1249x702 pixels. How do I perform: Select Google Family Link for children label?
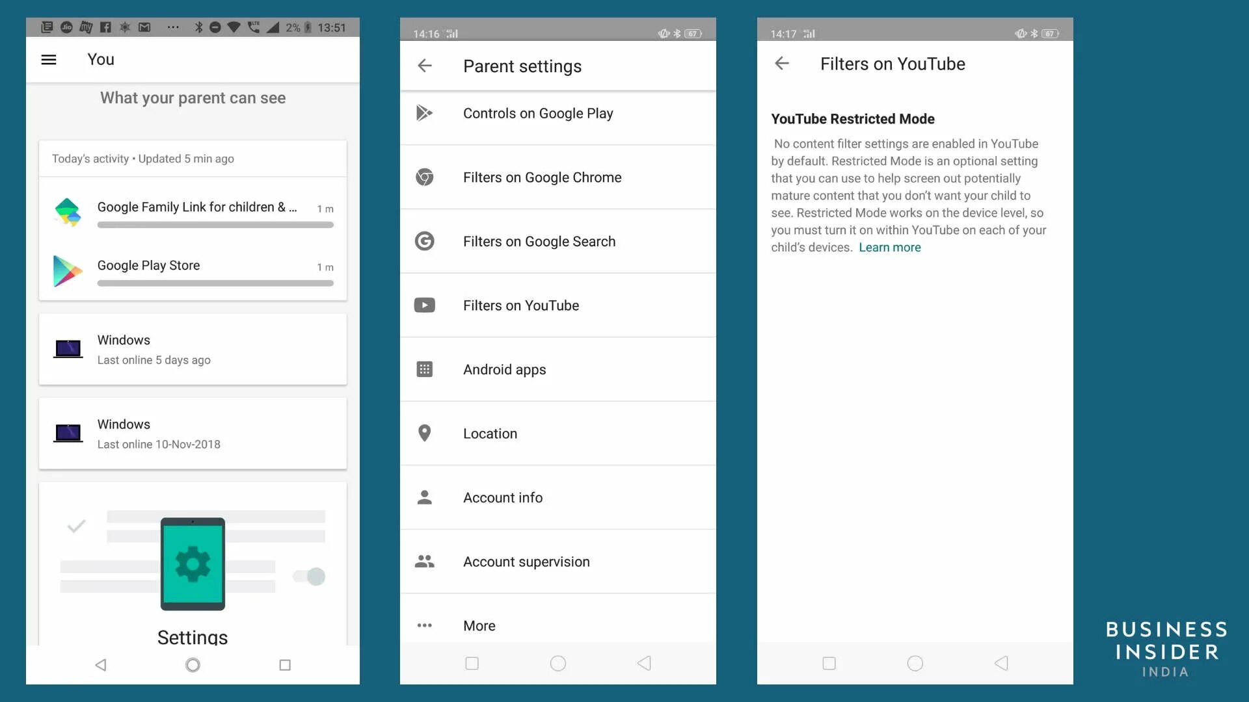click(197, 207)
